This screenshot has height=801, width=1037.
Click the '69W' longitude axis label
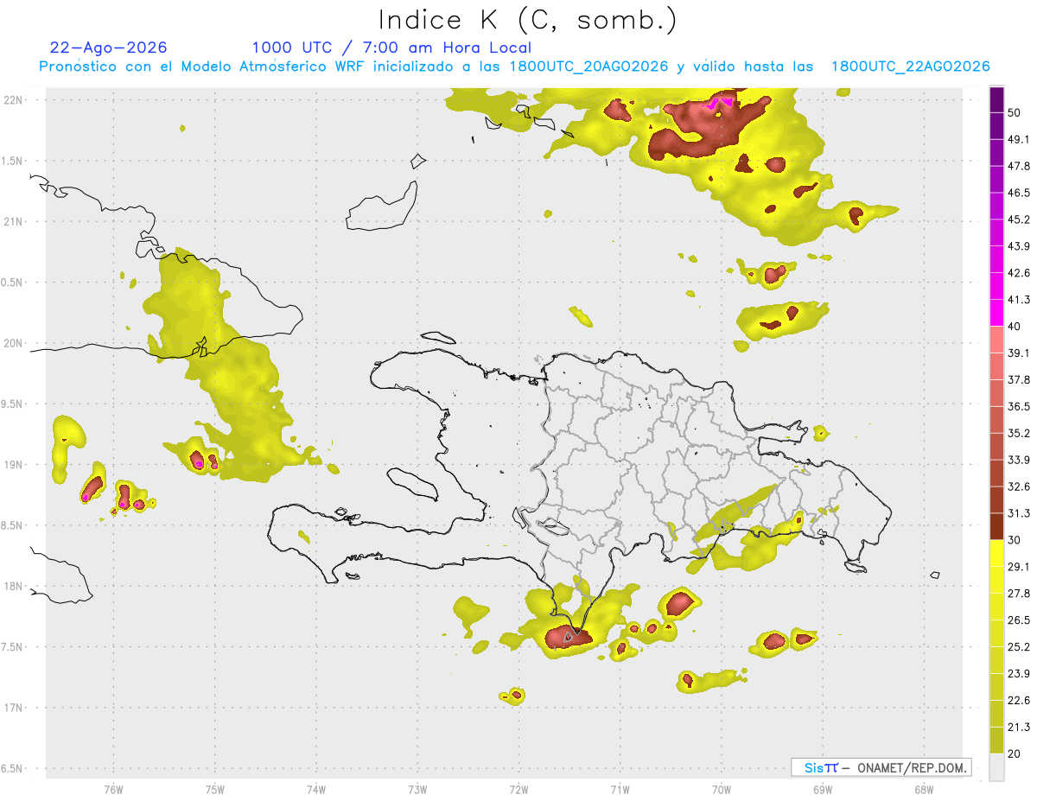(823, 789)
